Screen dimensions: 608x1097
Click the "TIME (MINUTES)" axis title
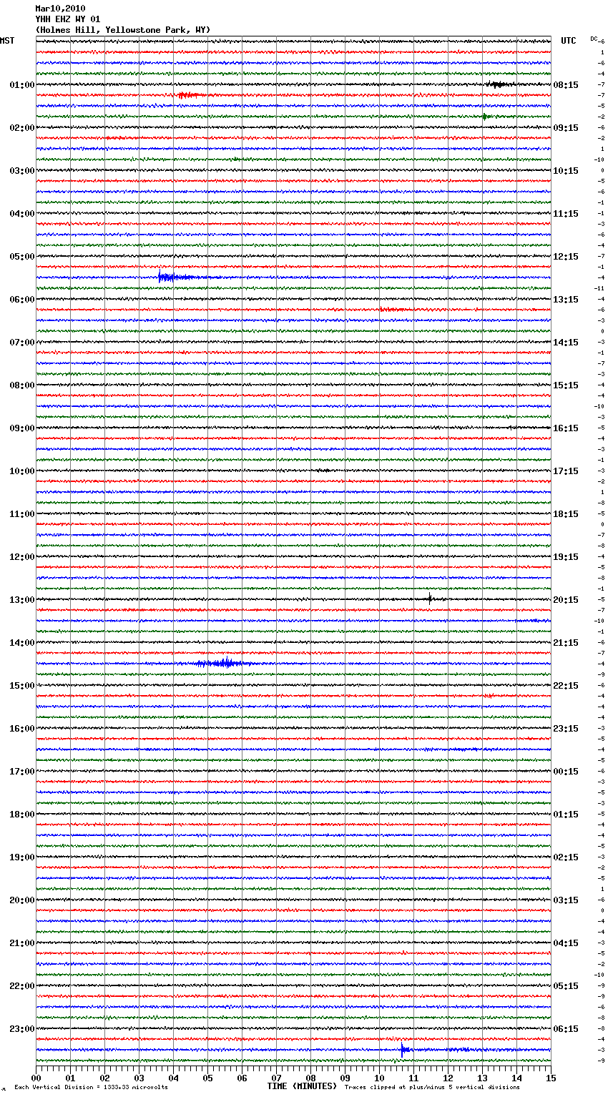[x=302, y=1086]
